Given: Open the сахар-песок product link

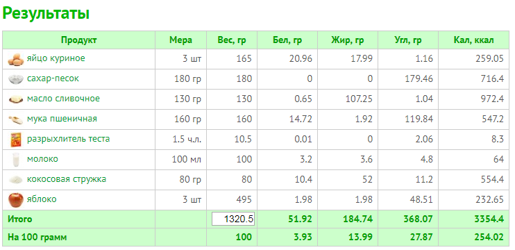Looking at the screenshot, I should pos(53,78).
